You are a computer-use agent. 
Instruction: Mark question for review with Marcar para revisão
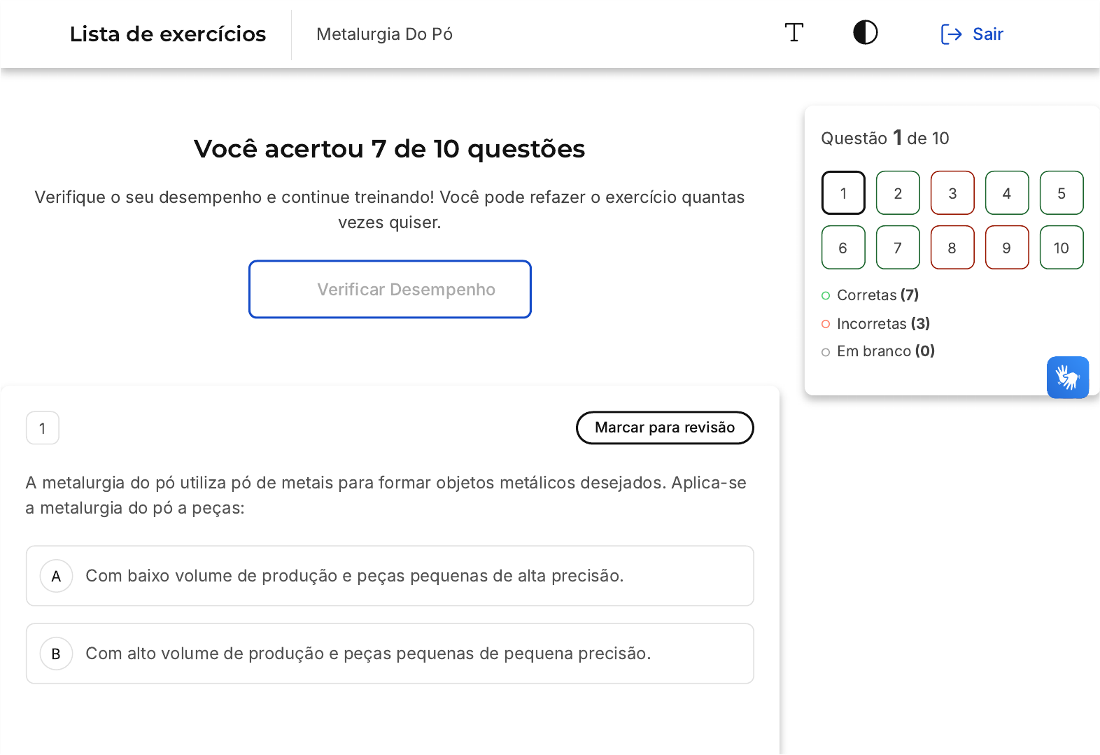click(x=664, y=428)
